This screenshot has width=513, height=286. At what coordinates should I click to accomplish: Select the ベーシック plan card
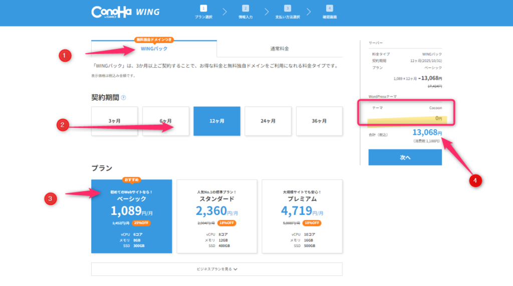pos(132,216)
